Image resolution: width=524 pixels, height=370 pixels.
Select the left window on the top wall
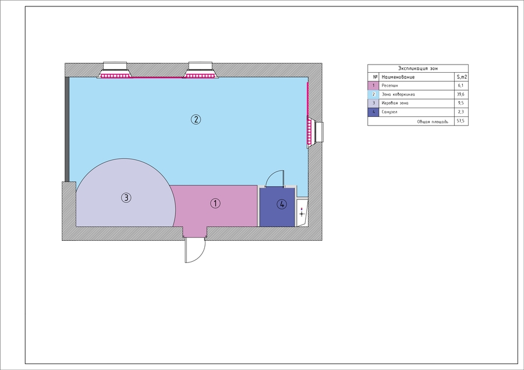[x=115, y=70]
